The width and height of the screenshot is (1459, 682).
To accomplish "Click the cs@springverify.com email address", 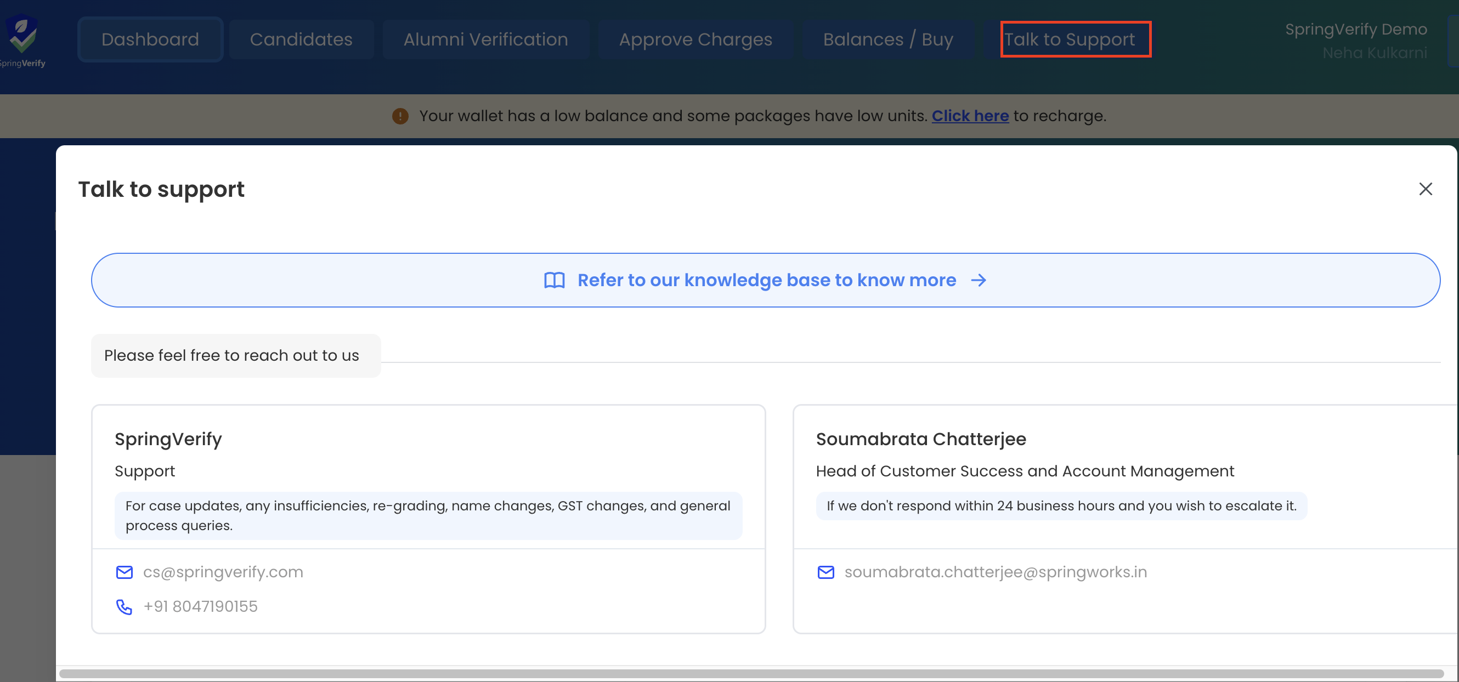I will 223,572.
